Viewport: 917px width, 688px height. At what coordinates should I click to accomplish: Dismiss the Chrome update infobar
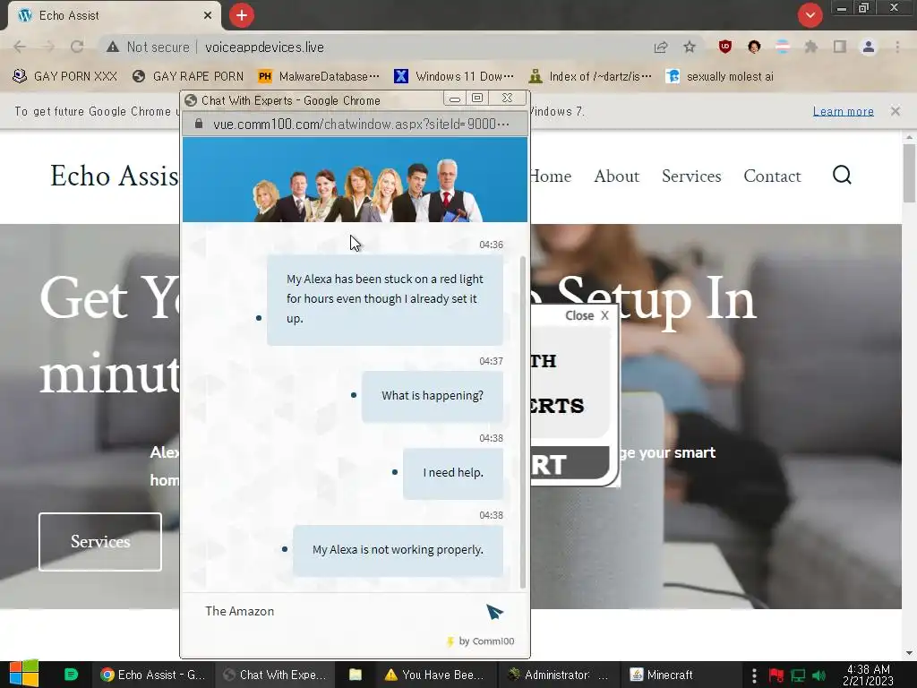click(895, 111)
